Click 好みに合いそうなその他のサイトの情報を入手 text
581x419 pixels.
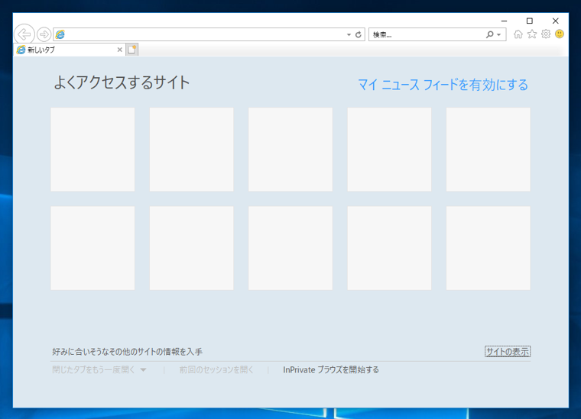(x=127, y=351)
